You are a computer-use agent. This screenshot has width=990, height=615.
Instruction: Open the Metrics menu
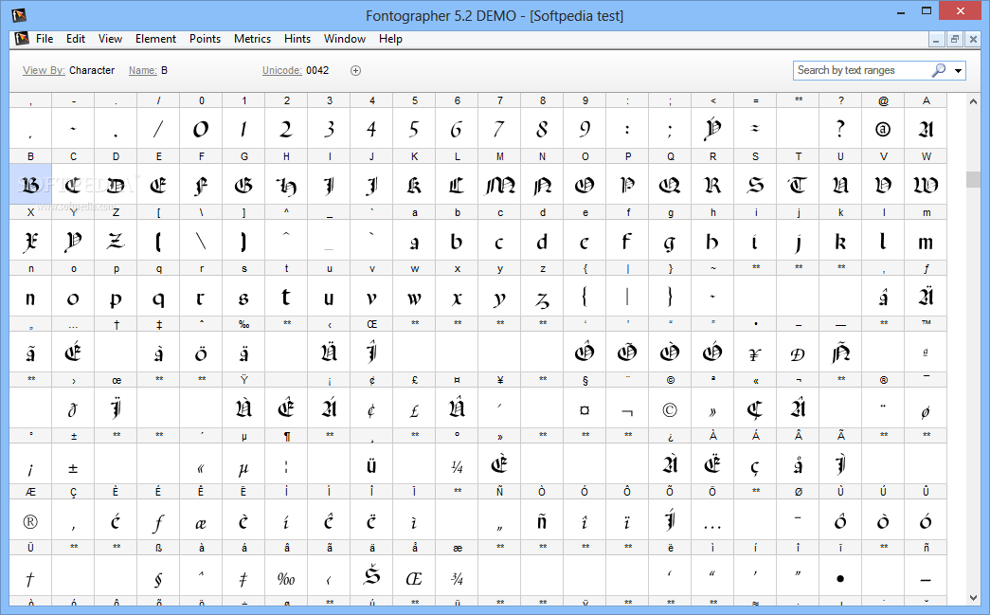(252, 39)
